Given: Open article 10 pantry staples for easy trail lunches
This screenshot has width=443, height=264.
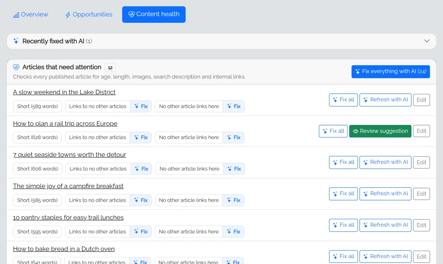Looking at the screenshot, I should (68, 218).
